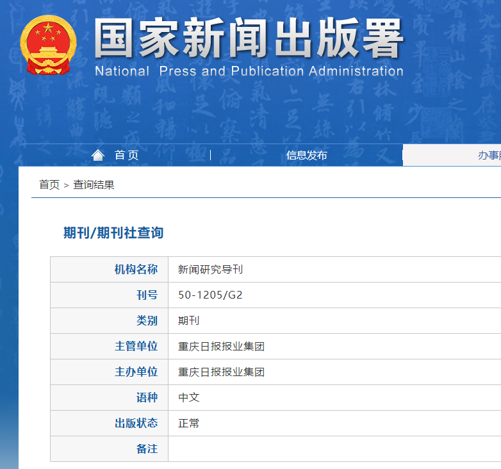Image resolution: width=501 pixels, height=469 pixels.
Task: Click the 语种 value 中文
Action: [x=189, y=398]
